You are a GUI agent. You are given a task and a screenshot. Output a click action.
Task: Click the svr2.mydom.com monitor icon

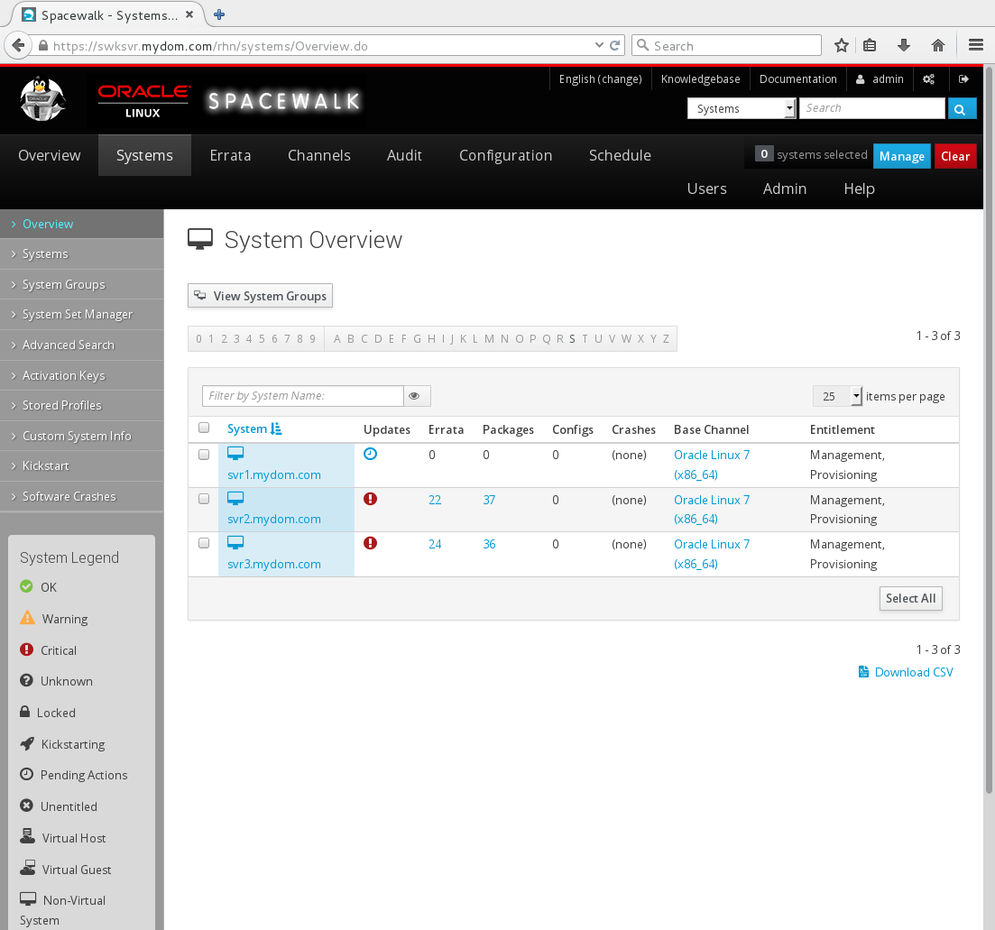coord(235,499)
